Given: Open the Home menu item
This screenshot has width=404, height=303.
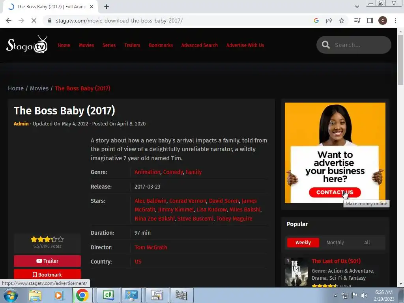Looking at the screenshot, I should (64, 45).
